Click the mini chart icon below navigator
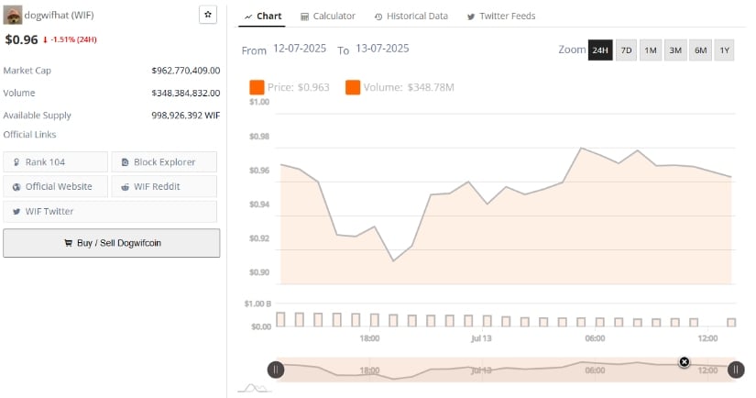 point(254,388)
